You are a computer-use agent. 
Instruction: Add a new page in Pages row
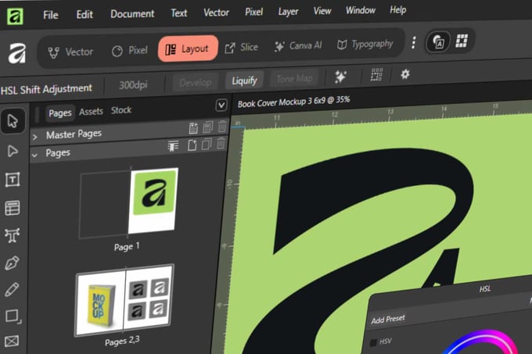click(192, 145)
